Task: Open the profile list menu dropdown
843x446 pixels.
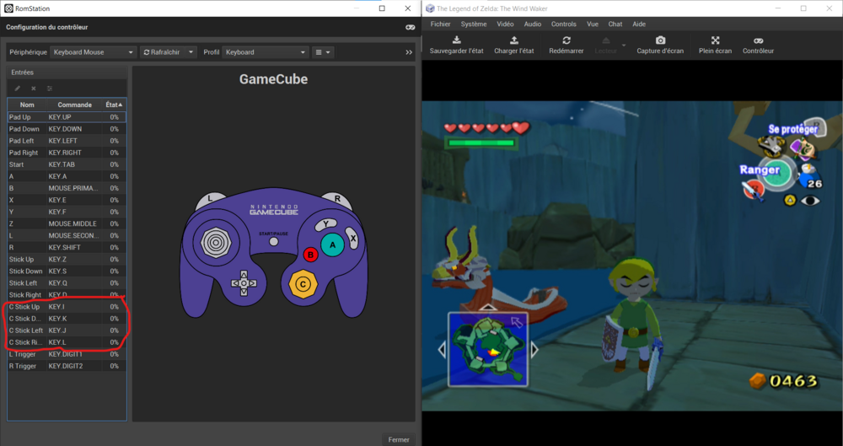Action: 323,52
